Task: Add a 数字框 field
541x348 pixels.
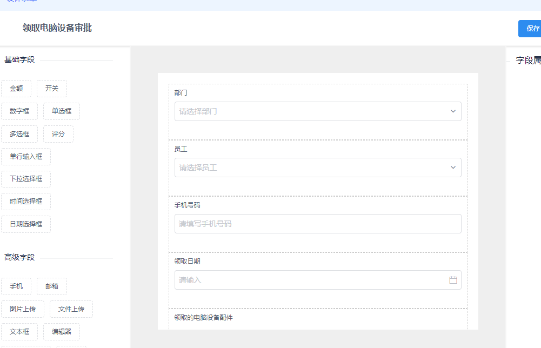Action: (x=19, y=111)
